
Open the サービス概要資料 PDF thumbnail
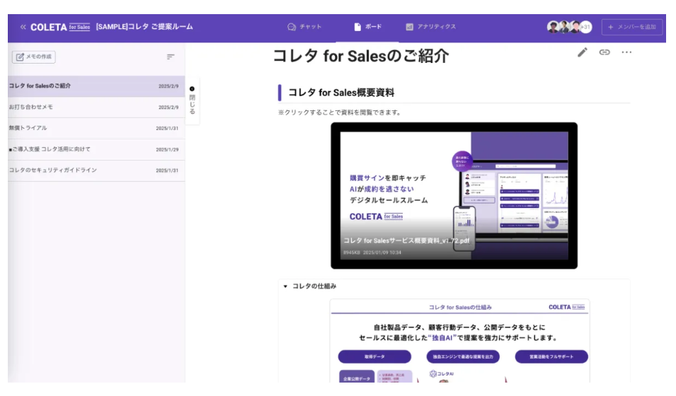[454, 195]
